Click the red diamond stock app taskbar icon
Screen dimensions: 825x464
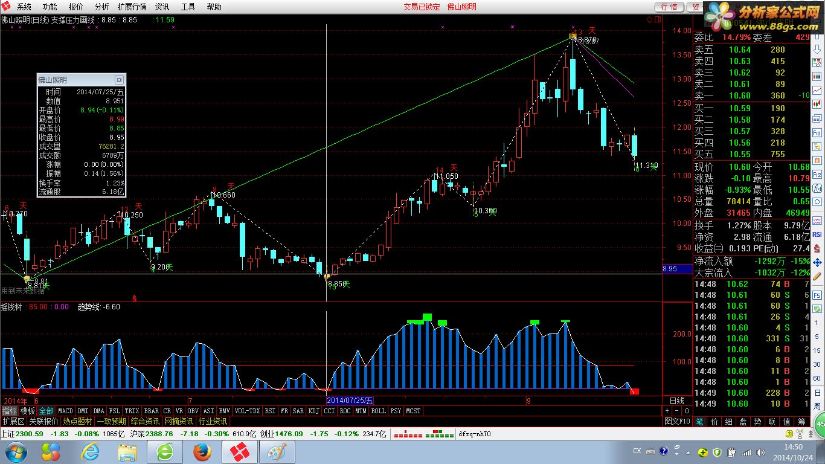click(x=240, y=452)
